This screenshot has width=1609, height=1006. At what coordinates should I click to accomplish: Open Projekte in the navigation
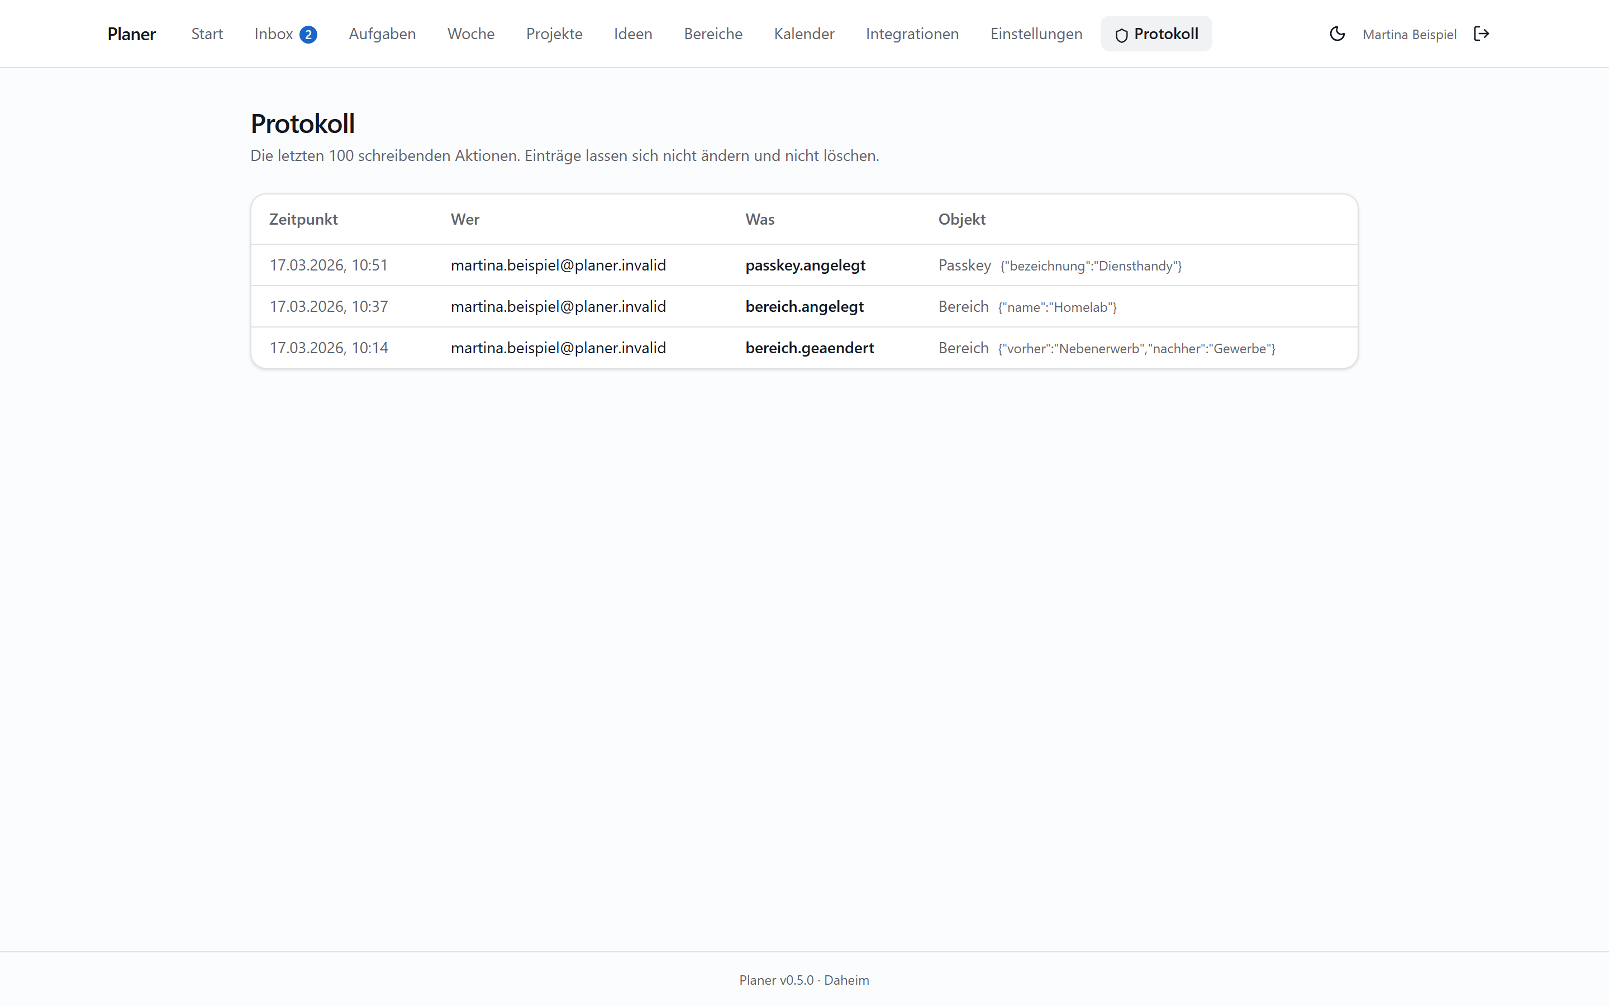(x=554, y=34)
